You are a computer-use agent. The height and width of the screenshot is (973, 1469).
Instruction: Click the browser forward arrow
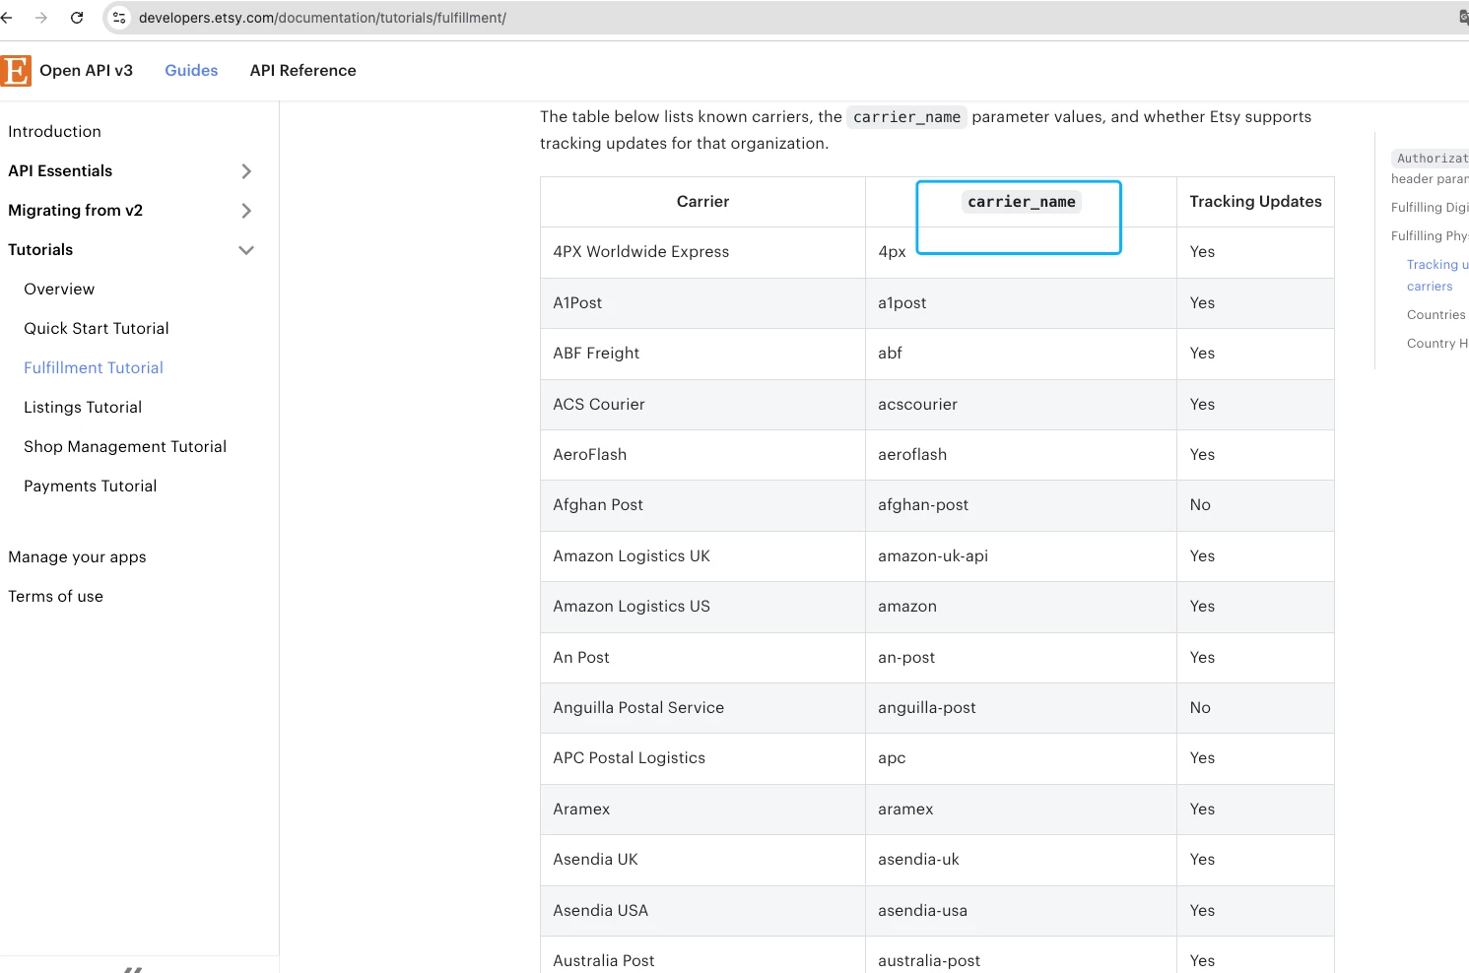41,18
